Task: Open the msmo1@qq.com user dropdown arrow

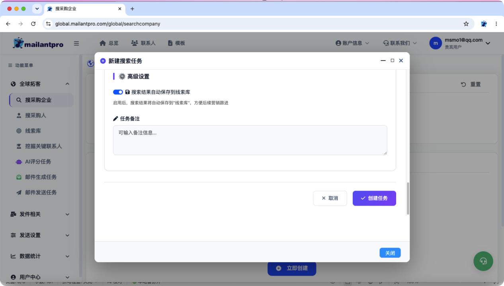Action: (488, 43)
